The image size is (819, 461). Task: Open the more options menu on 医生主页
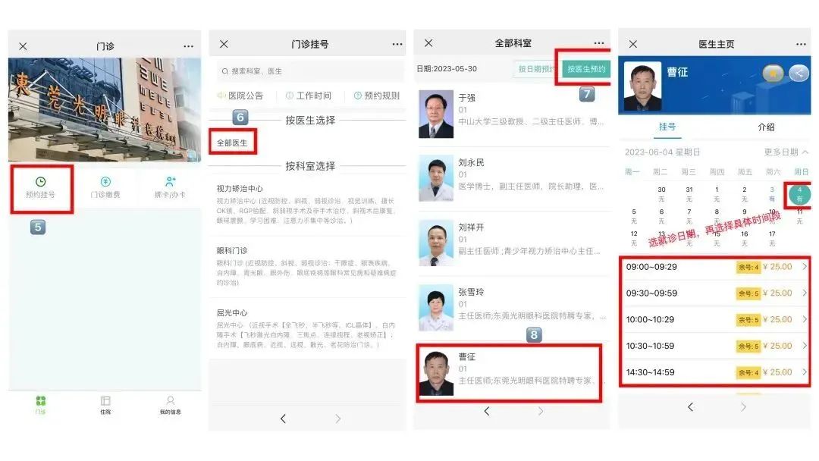click(802, 44)
